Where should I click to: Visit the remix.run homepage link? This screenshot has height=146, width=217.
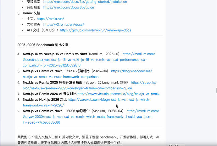(x=50, y=19)
